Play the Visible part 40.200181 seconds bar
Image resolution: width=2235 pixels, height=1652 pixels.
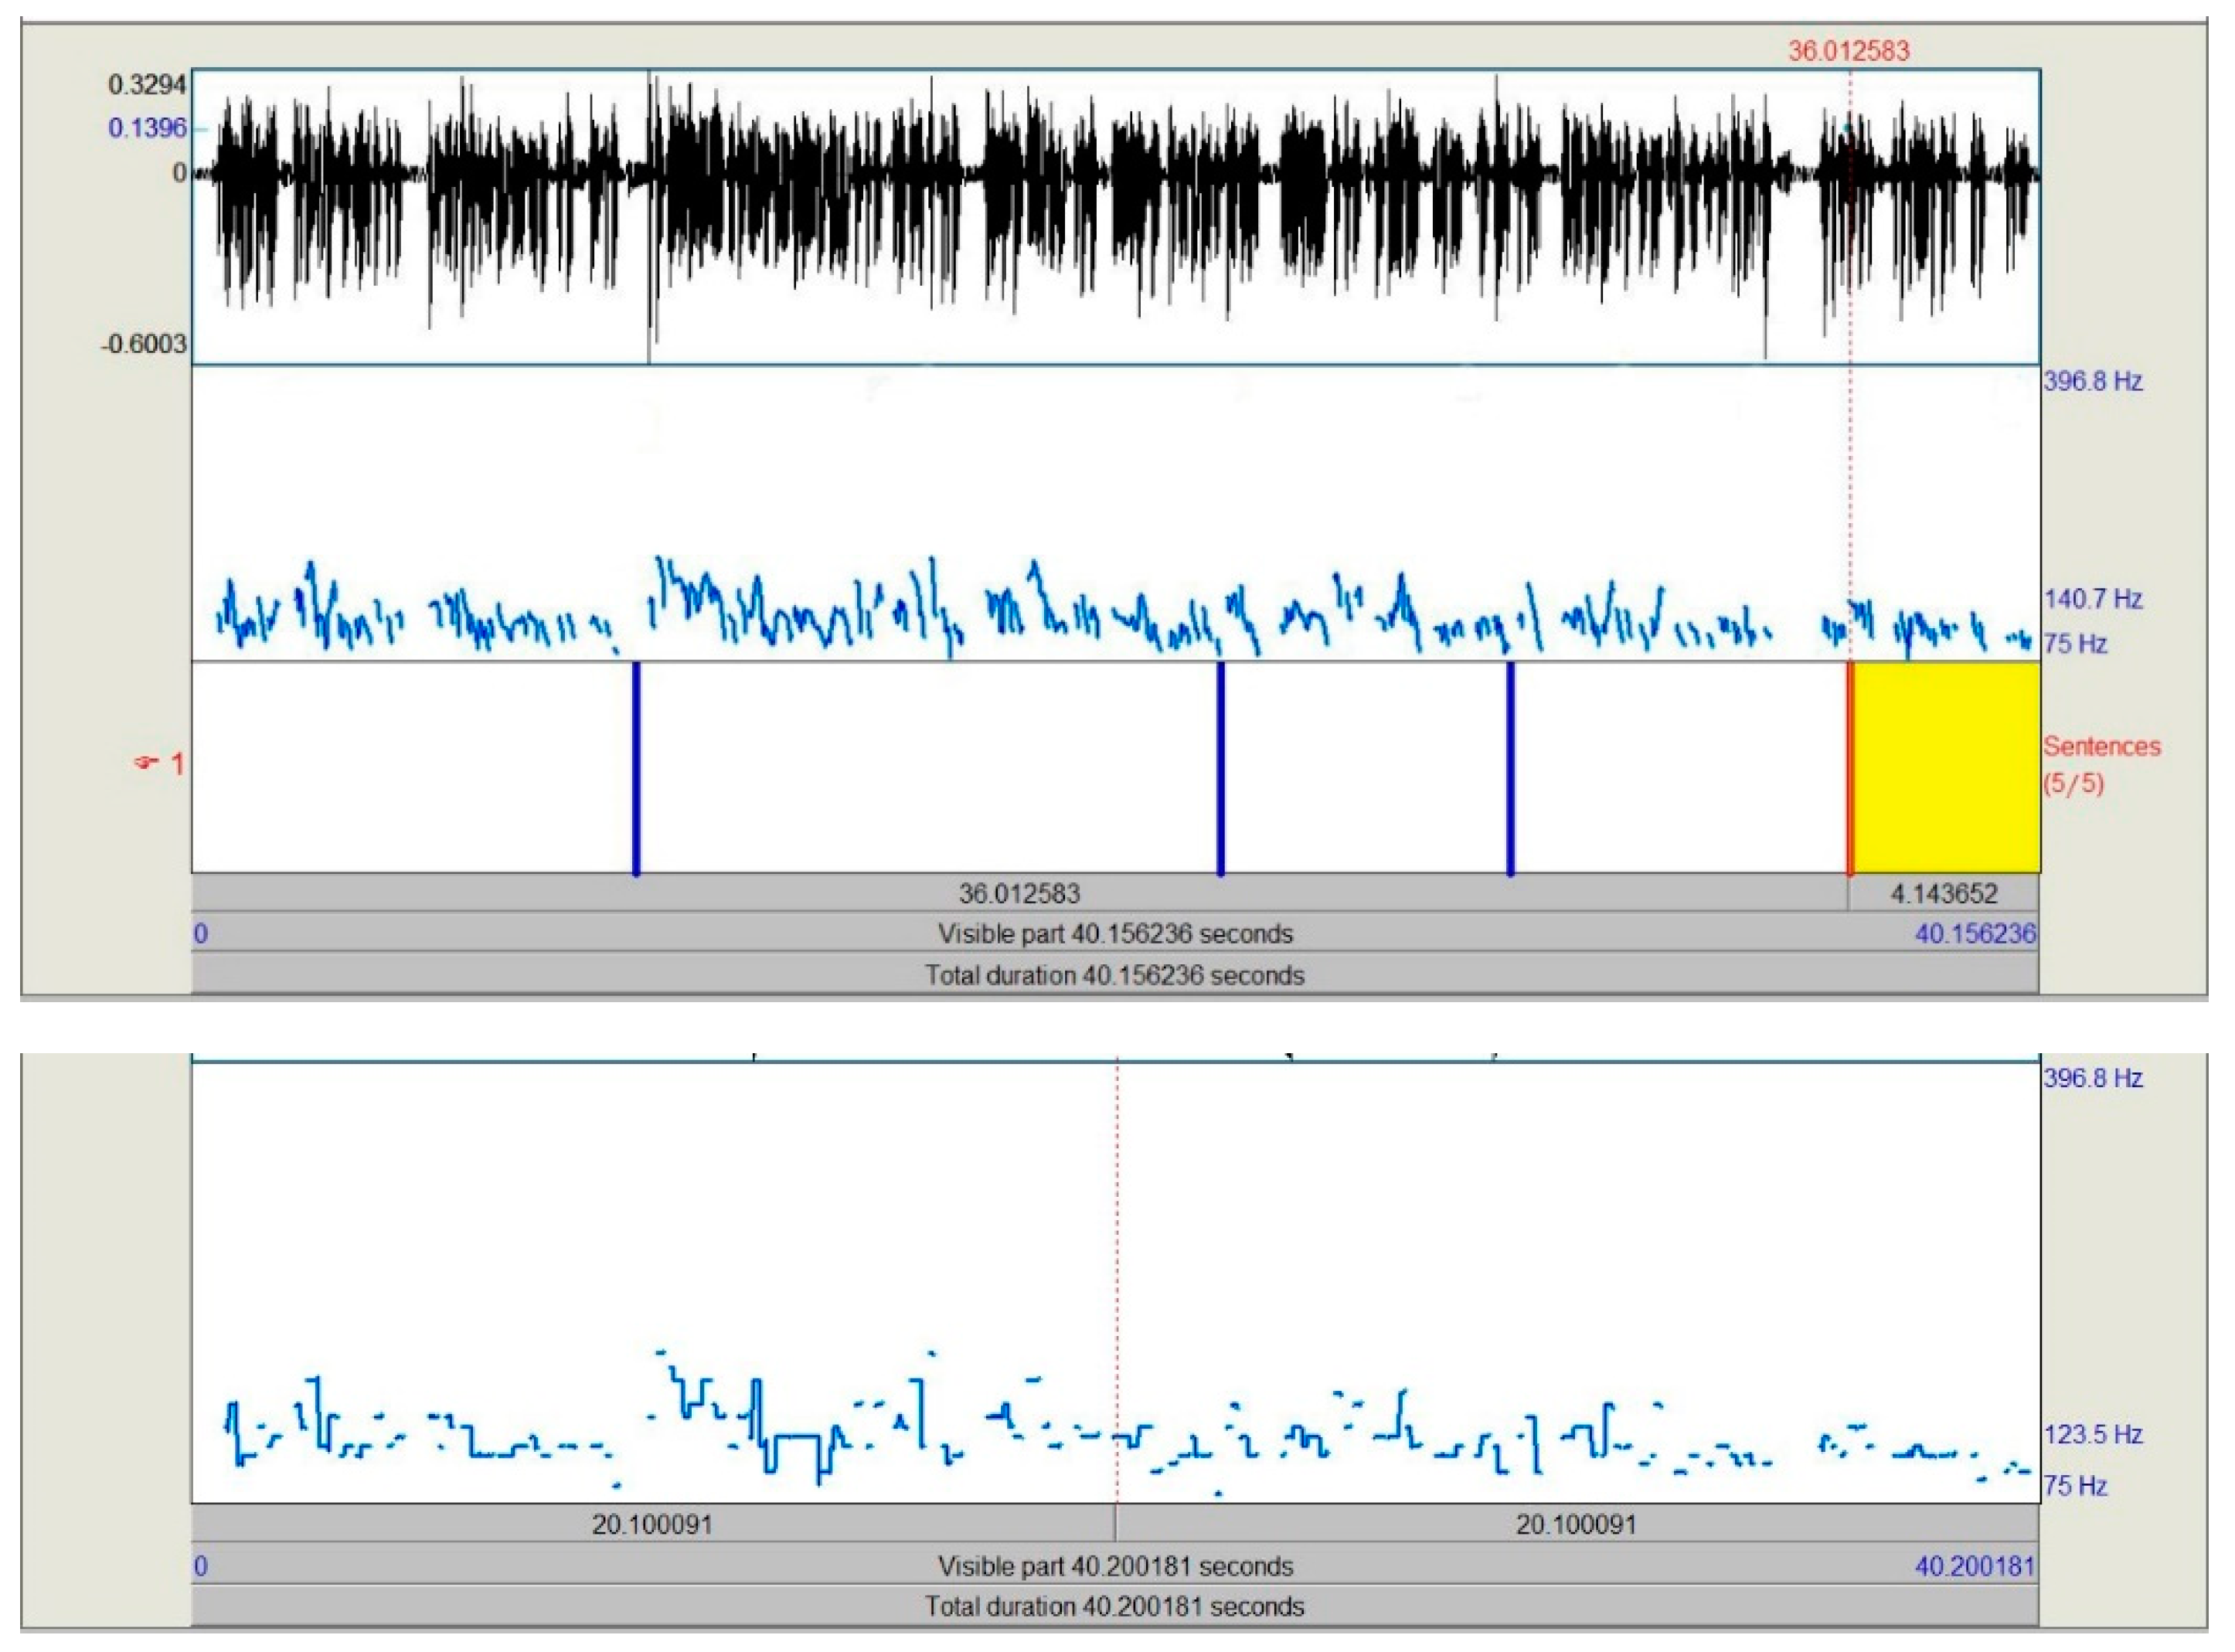click(1115, 1565)
